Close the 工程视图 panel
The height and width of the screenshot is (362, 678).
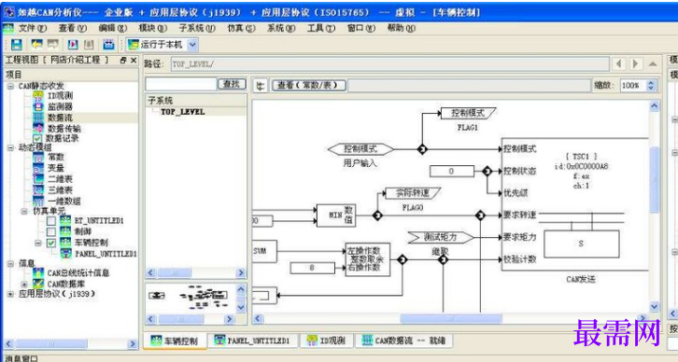click(134, 61)
